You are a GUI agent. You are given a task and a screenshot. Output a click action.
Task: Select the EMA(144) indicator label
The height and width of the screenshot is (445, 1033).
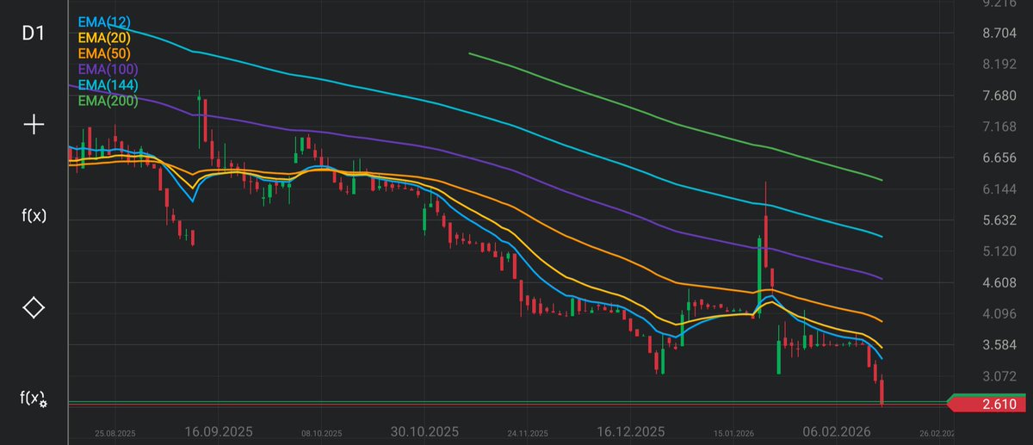point(108,84)
